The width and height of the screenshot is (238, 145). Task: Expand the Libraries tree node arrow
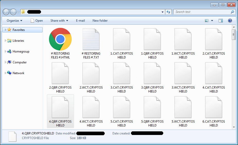tap(5, 40)
